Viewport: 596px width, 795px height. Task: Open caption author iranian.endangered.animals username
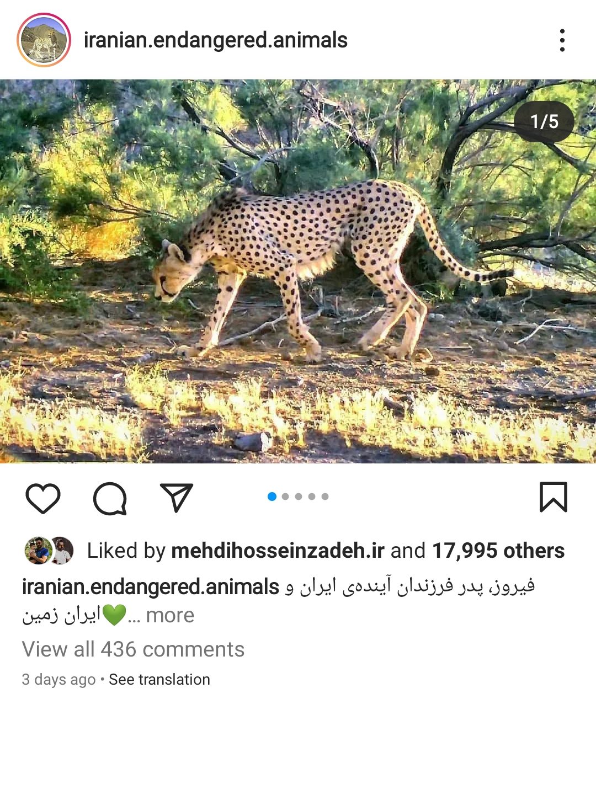(x=150, y=586)
